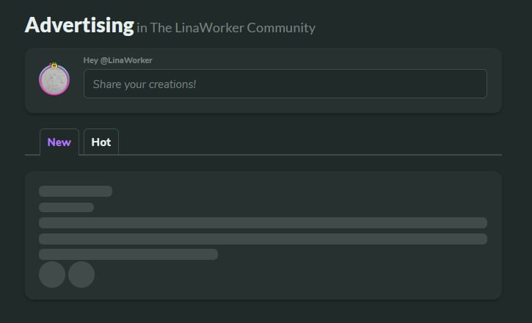
Task: Click the small badge atop the avatar
Action: tap(54, 65)
